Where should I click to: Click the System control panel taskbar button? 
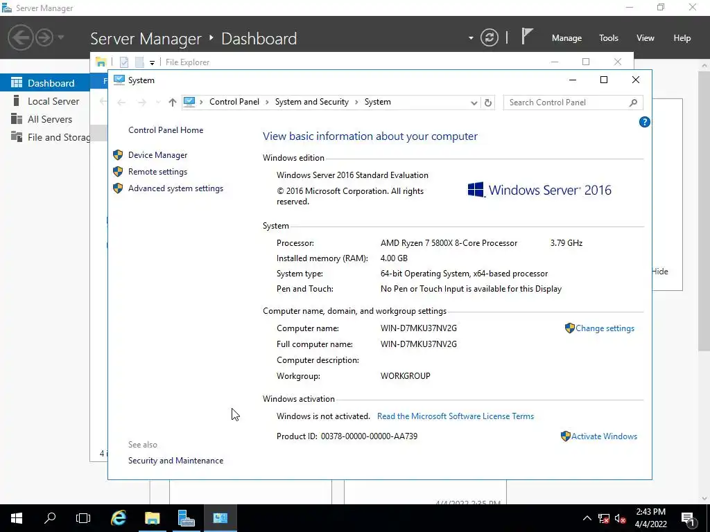click(220, 518)
